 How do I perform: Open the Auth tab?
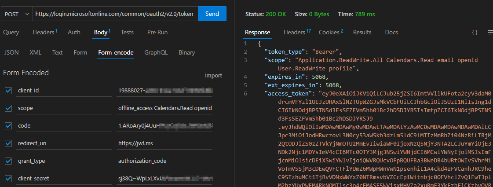click(x=74, y=32)
